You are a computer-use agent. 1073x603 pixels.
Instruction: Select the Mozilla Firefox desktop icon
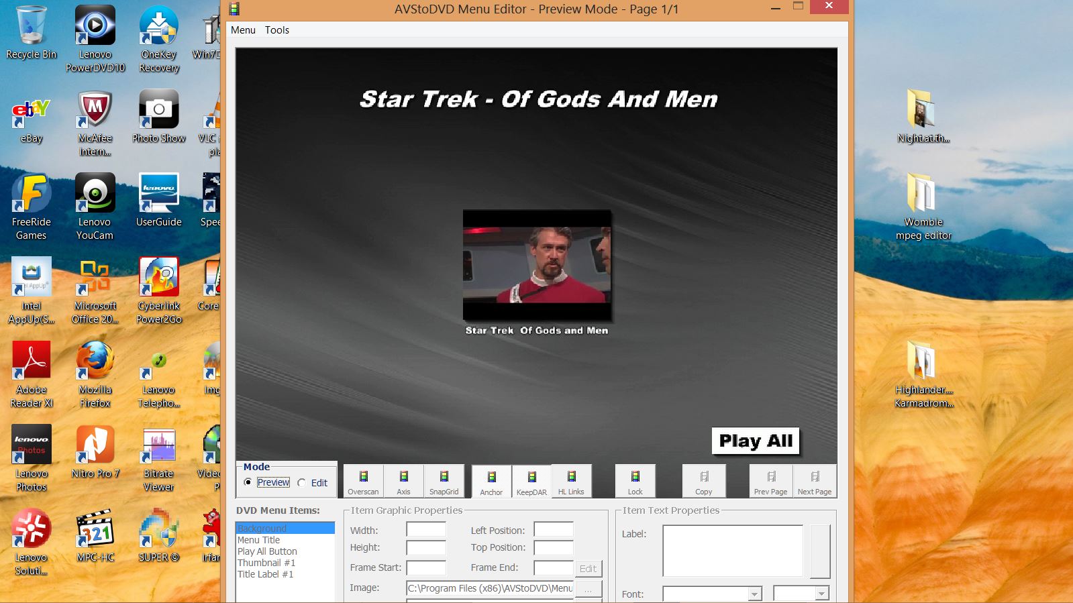tap(95, 374)
